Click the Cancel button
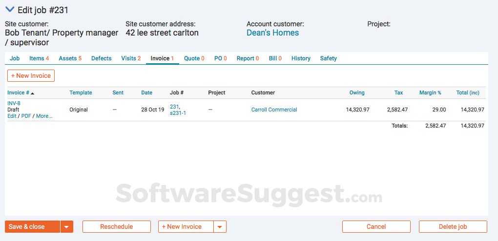The width and height of the screenshot is (498, 241). (376, 227)
